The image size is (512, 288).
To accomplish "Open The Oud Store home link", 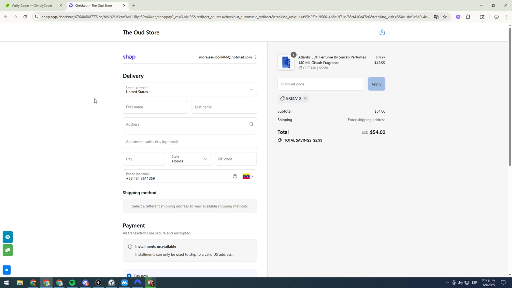I will click(x=141, y=33).
